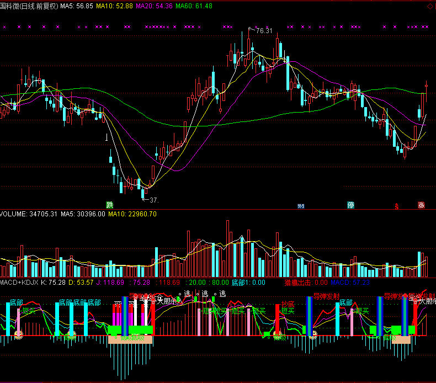Click the MA5: 56.85 price average label
The image size is (436, 383).
(x=77, y=6)
